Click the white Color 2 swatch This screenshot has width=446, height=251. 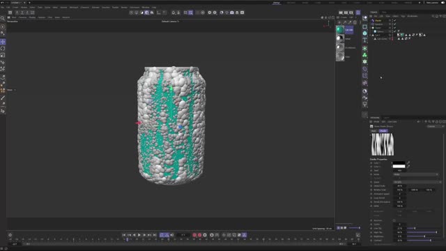399,167
